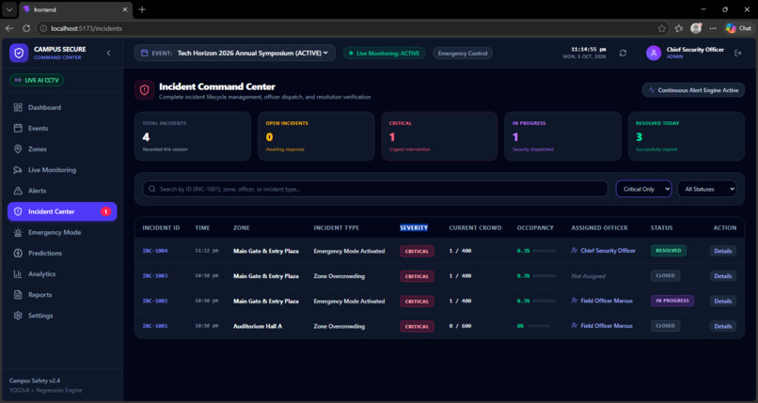
Task: Click the occupancy bar for INC-1004
Action: (544, 251)
